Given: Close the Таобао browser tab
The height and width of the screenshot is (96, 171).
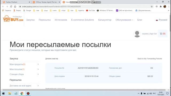Looking at the screenshot, I should point(29,2).
